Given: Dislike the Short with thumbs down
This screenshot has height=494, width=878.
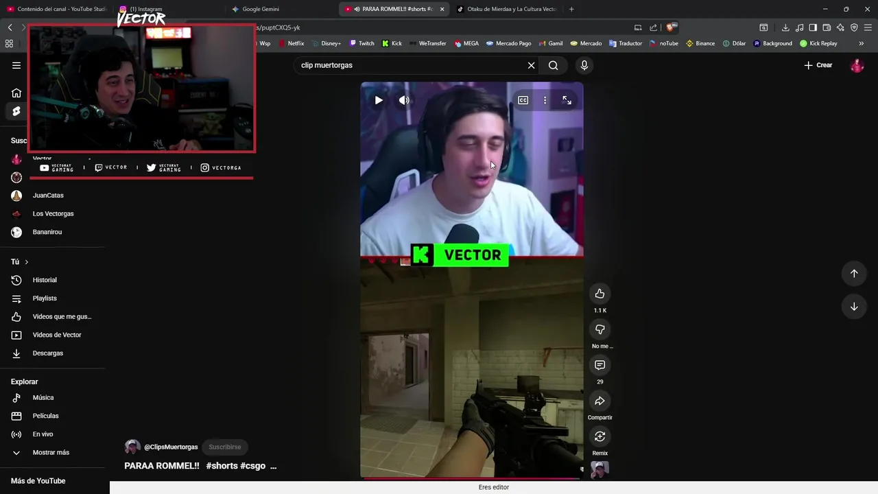Looking at the screenshot, I should tap(600, 329).
